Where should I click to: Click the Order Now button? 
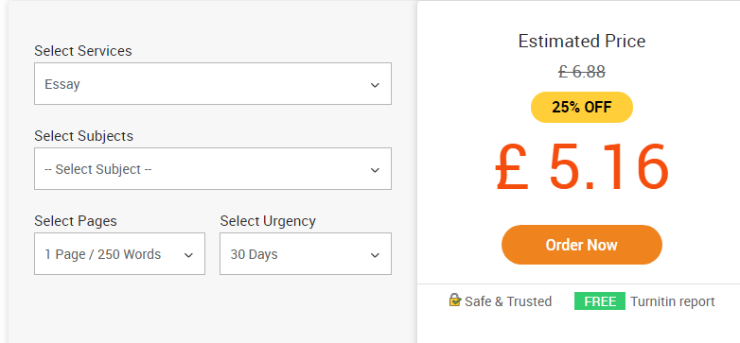tap(581, 245)
